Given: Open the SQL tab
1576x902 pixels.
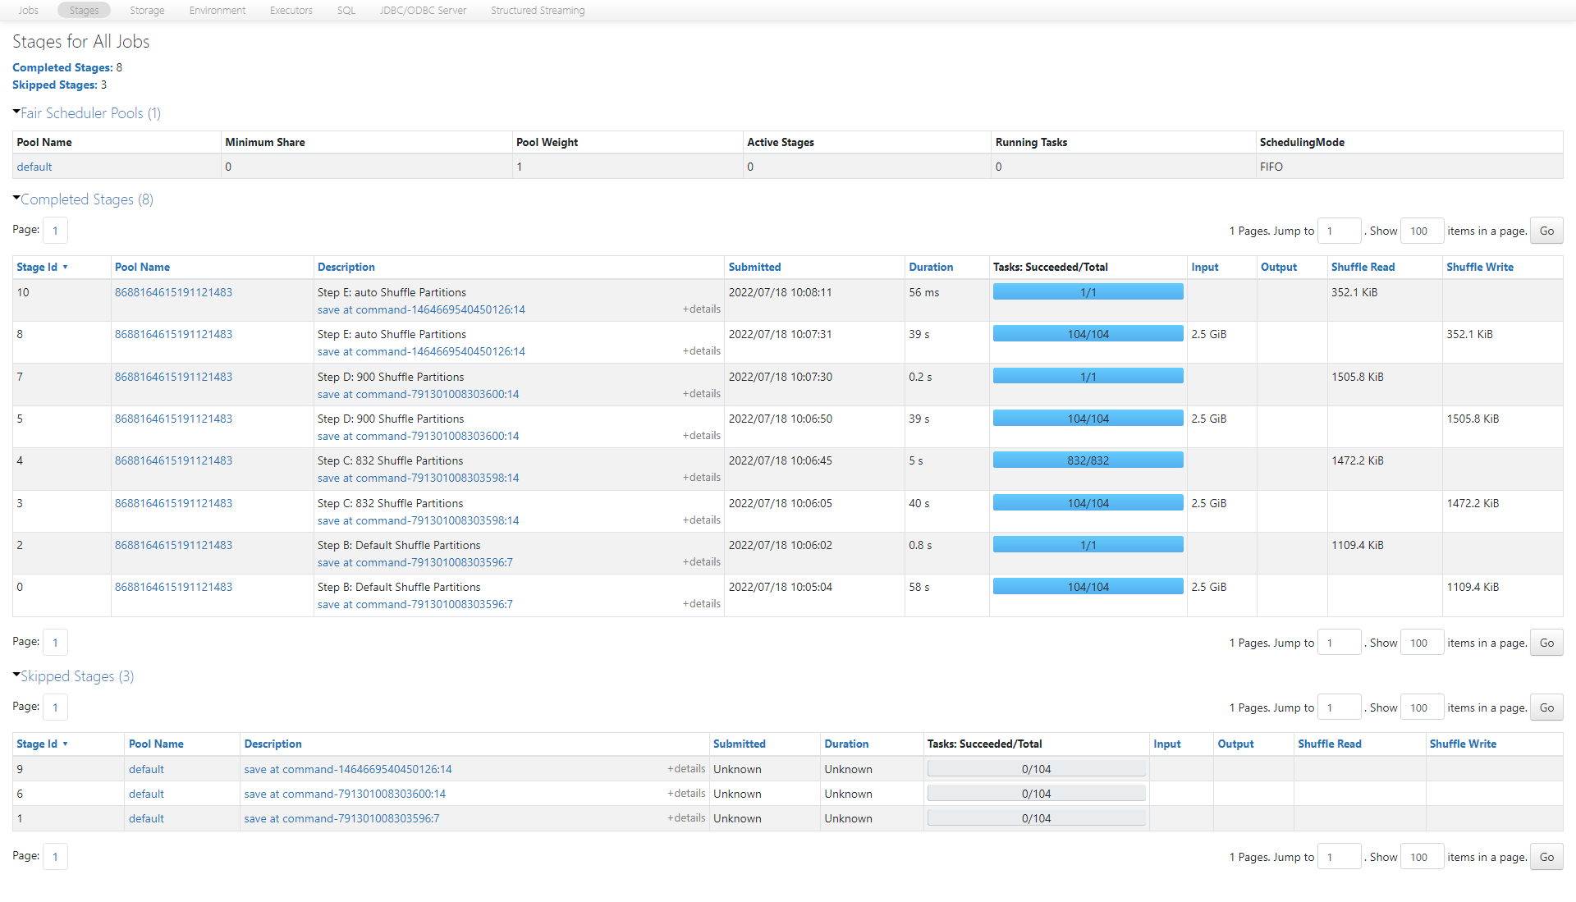Looking at the screenshot, I should [x=346, y=11].
